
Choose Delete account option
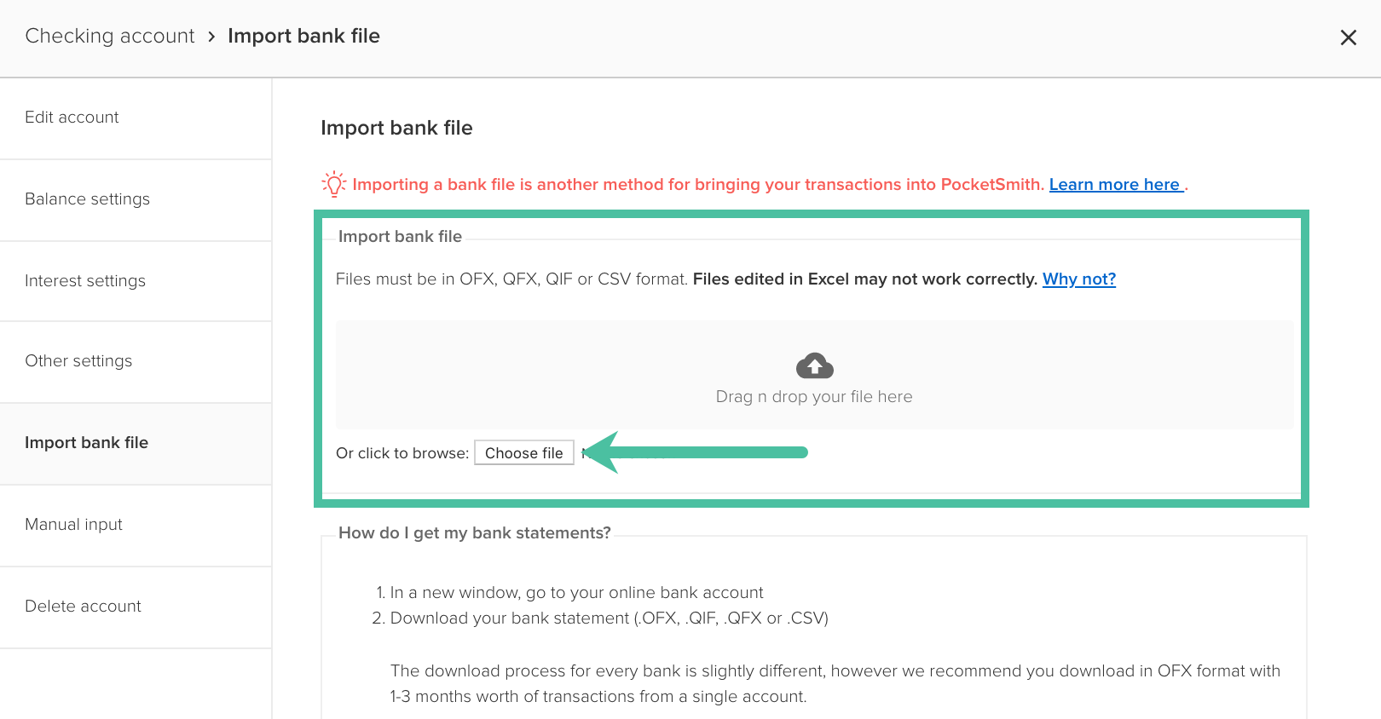(x=136, y=607)
